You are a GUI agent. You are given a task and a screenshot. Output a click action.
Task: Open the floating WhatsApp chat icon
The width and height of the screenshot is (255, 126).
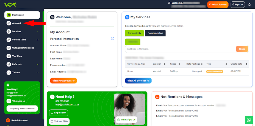(249, 120)
